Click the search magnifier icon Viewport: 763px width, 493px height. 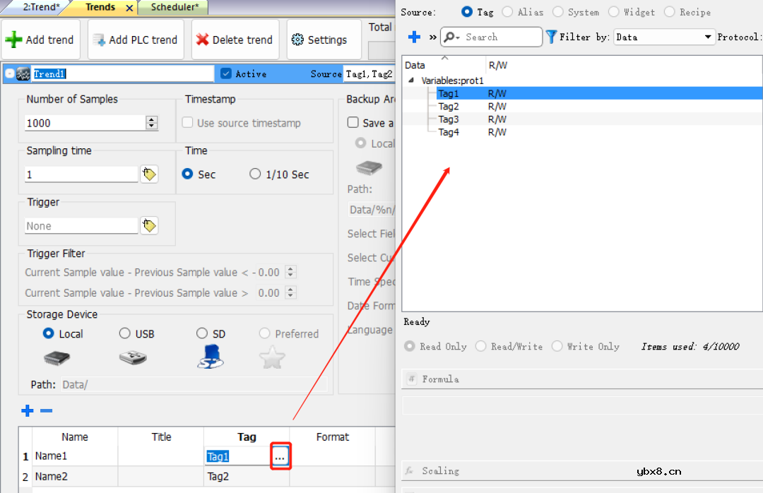(x=450, y=37)
